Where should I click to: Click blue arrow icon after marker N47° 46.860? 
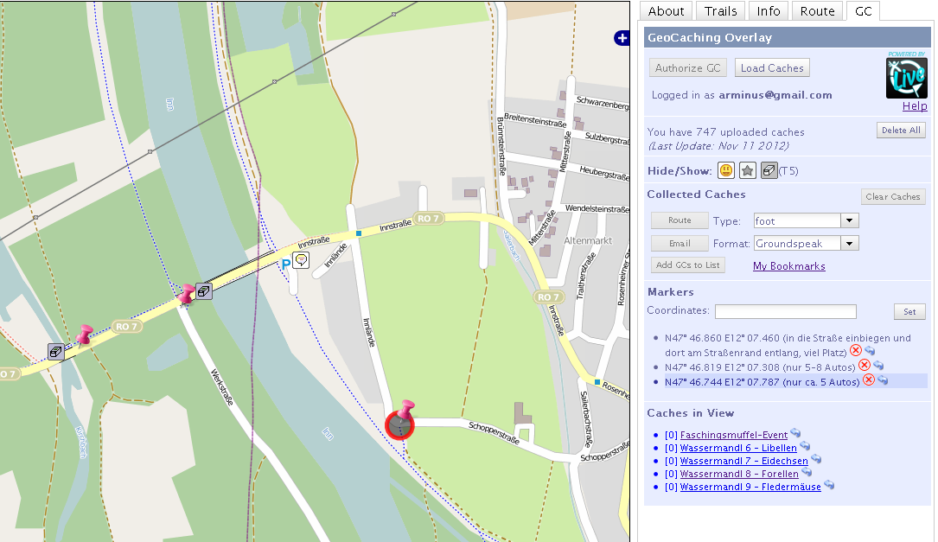(870, 351)
